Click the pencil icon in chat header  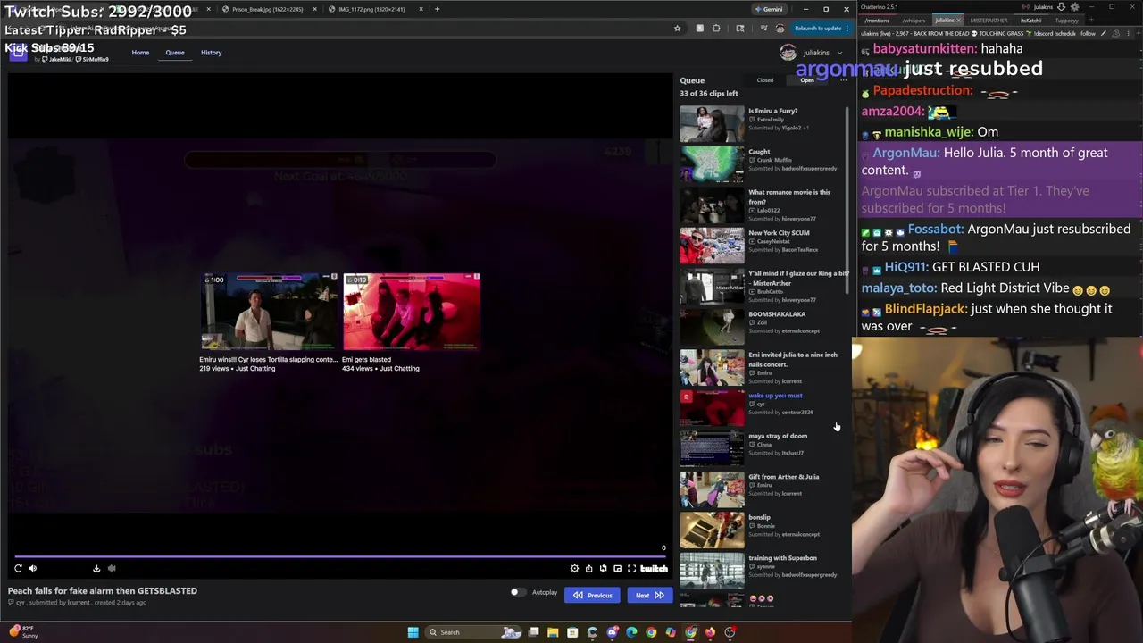[x=1104, y=34]
